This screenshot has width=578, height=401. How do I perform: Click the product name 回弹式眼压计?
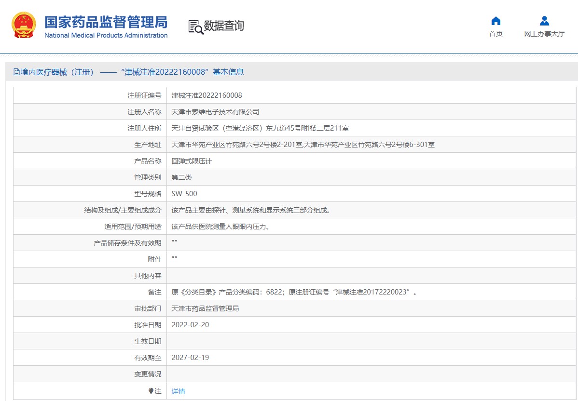[x=192, y=161]
